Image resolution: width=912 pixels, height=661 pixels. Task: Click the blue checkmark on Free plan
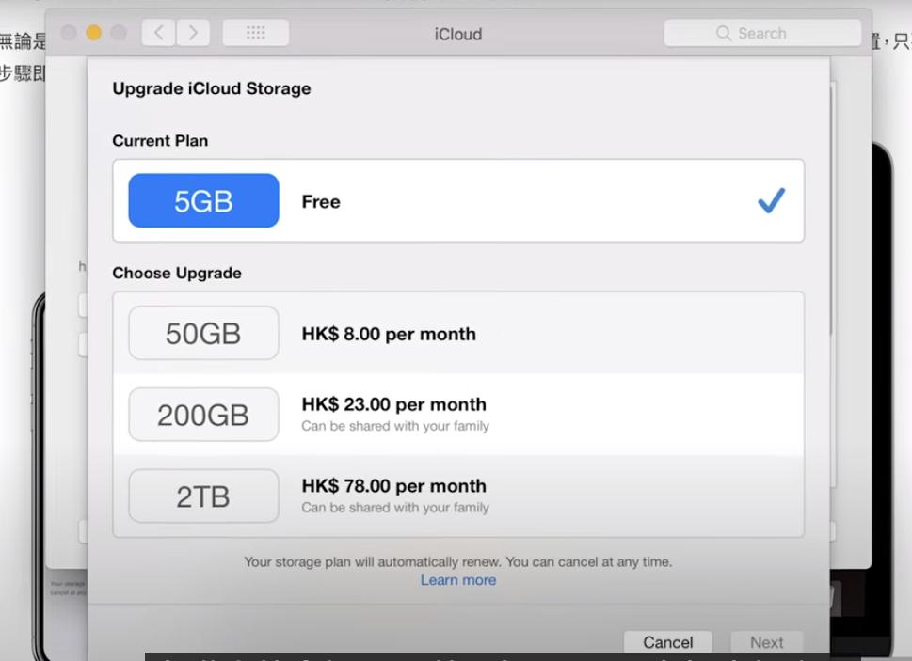(771, 200)
